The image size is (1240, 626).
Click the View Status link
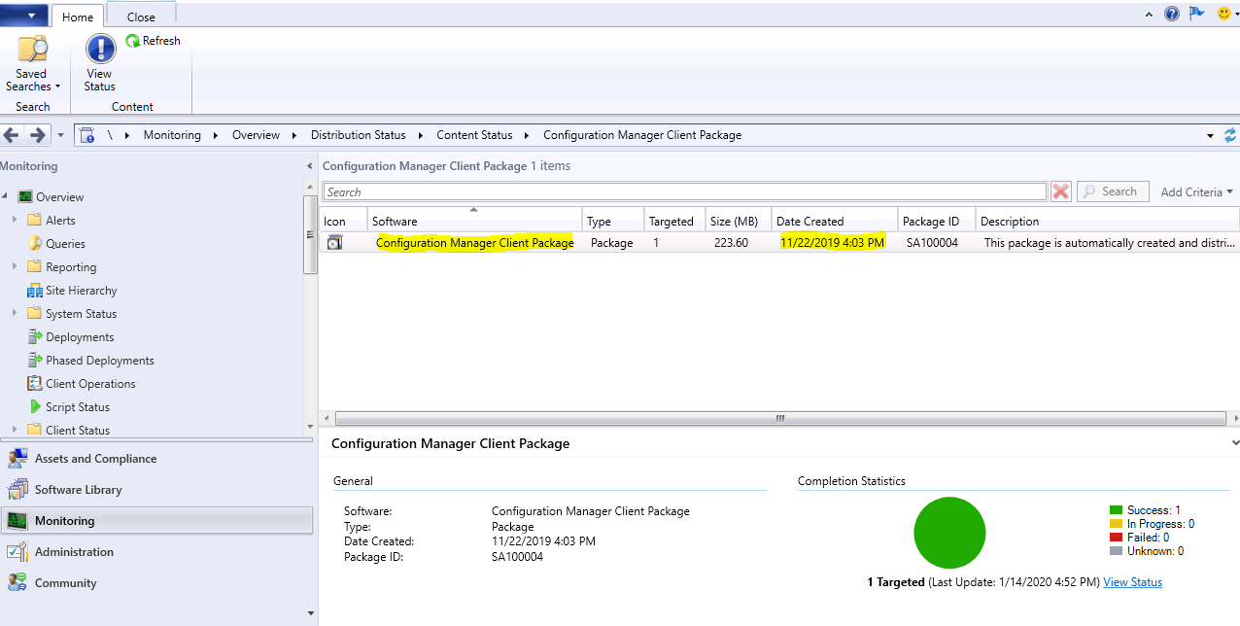(1132, 582)
